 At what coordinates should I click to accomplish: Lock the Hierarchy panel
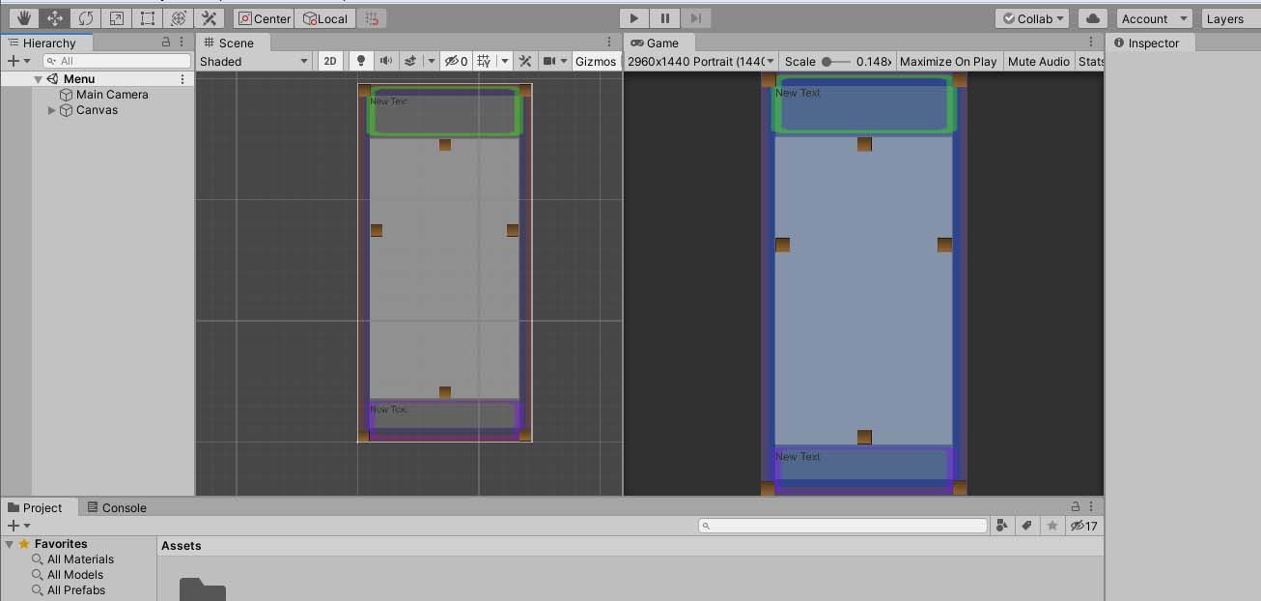pos(165,43)
